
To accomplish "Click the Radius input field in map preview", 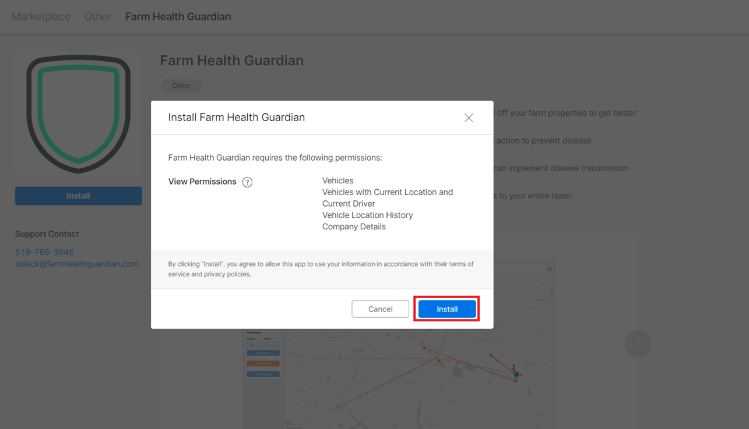I will point(254,345).
